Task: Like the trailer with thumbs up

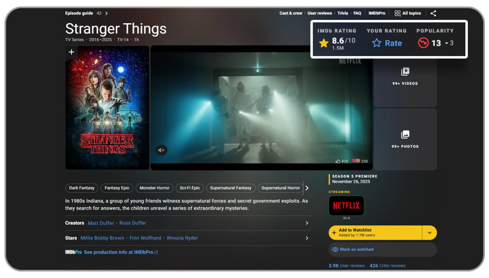Action: pyautogui.click(x=338, y=161)
